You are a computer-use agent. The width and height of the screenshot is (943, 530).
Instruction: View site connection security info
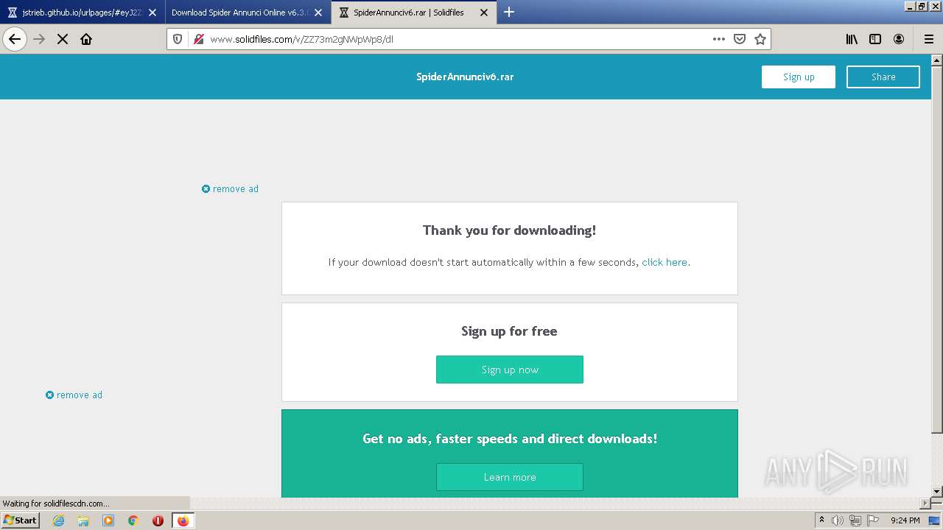click(x=198, y=39)
